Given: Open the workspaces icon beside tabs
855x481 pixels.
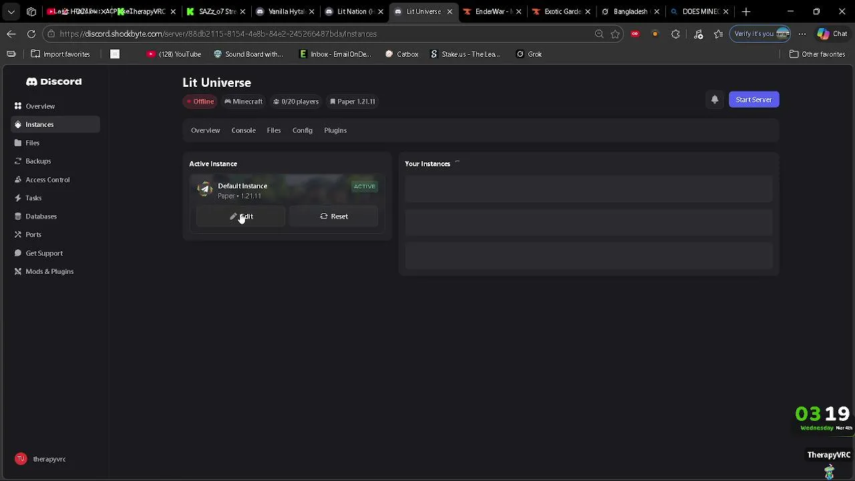Looking at the screenshot, I should 31,11.
